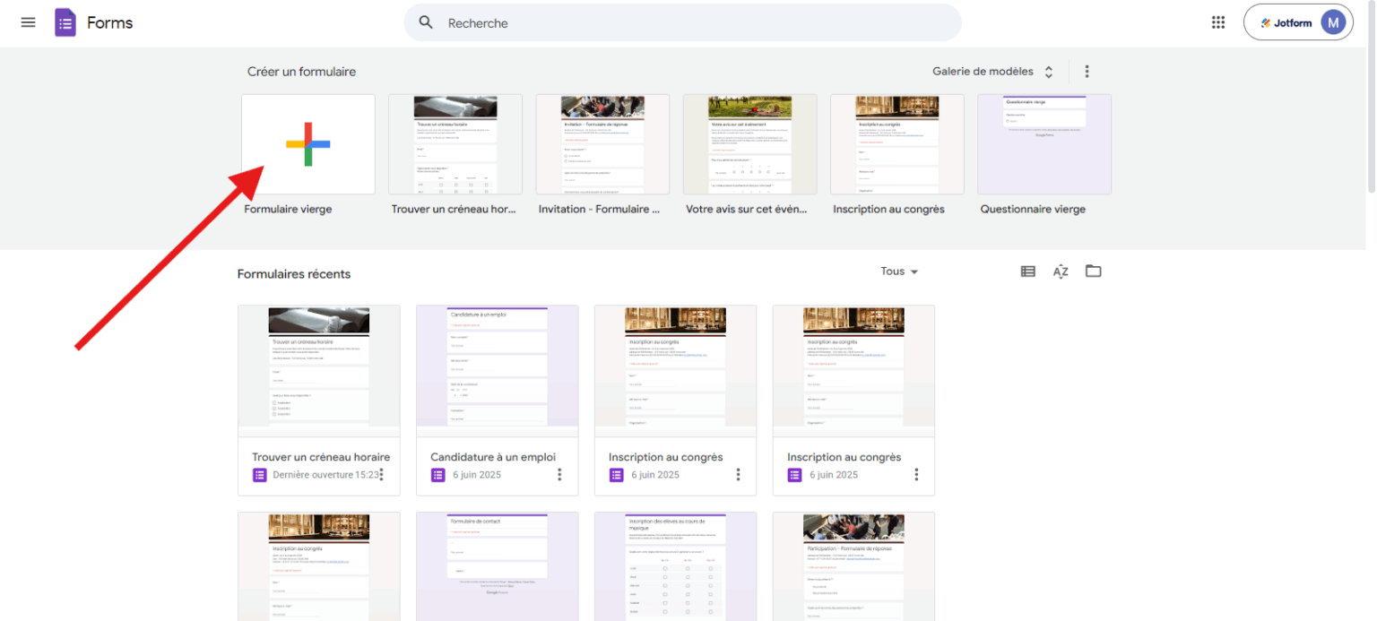Switch to list view icon
Image resolution: width=1377 pixels, height=621 pixels.
coord(1028,272)
